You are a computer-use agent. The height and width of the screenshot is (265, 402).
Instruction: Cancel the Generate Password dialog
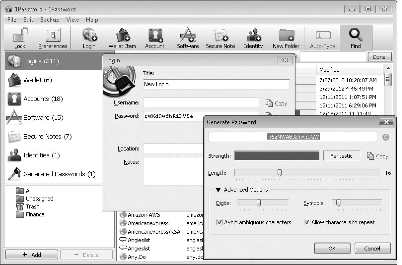(373, 248)
